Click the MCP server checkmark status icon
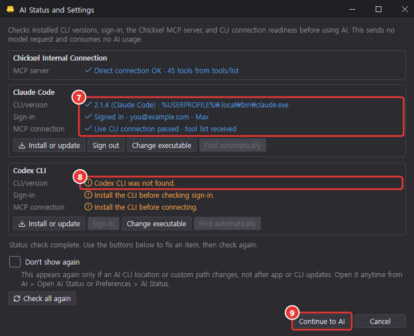This screenshot has width=414, height=336. [88, 70]
